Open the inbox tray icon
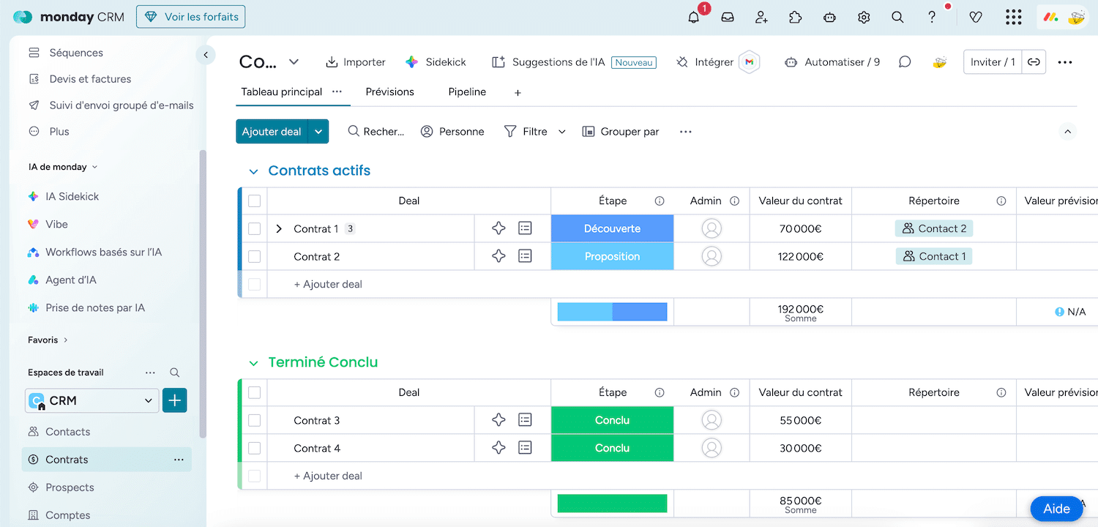Viewport: 1098px width, 527px height. pyautogui.click(x=728, y=18)
